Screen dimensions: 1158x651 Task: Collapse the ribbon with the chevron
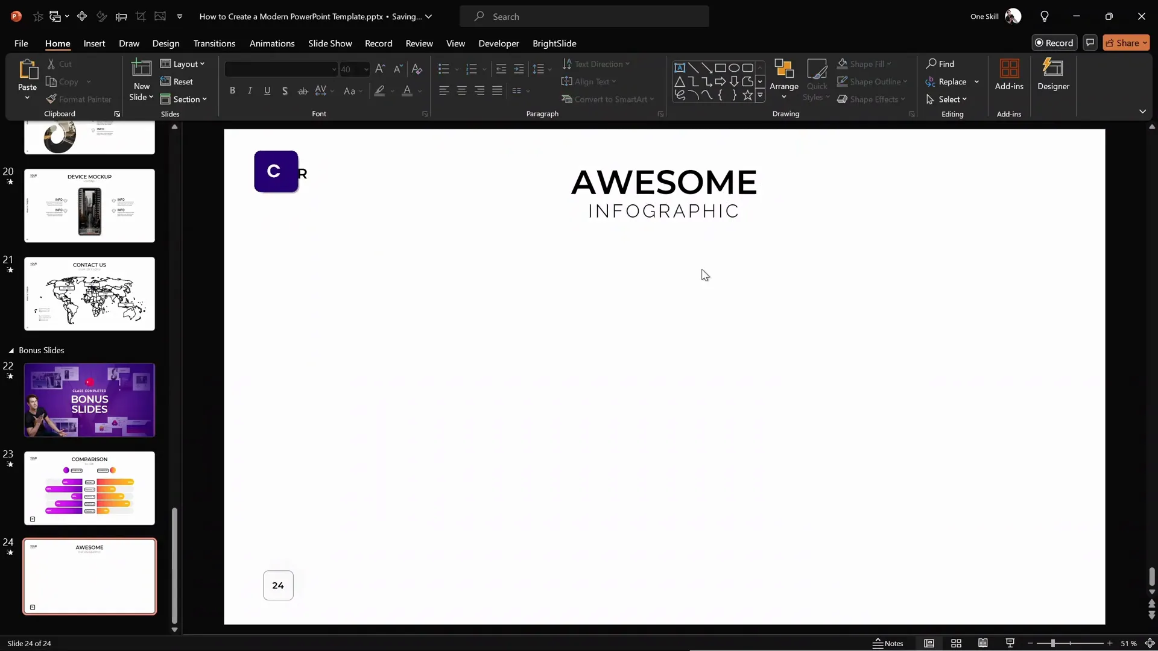tap(1142, 112)
